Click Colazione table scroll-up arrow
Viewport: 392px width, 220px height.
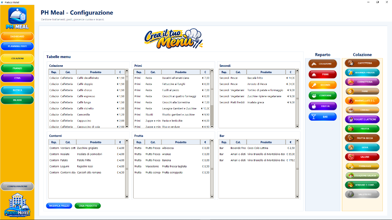pyautogui.click(x=127, y=71)
